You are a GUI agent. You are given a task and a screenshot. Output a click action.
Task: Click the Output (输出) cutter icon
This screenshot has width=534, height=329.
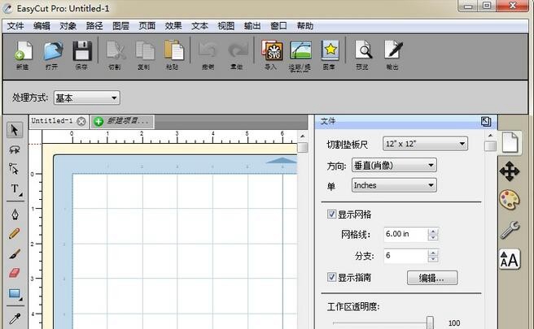click(x=393, y=50)
